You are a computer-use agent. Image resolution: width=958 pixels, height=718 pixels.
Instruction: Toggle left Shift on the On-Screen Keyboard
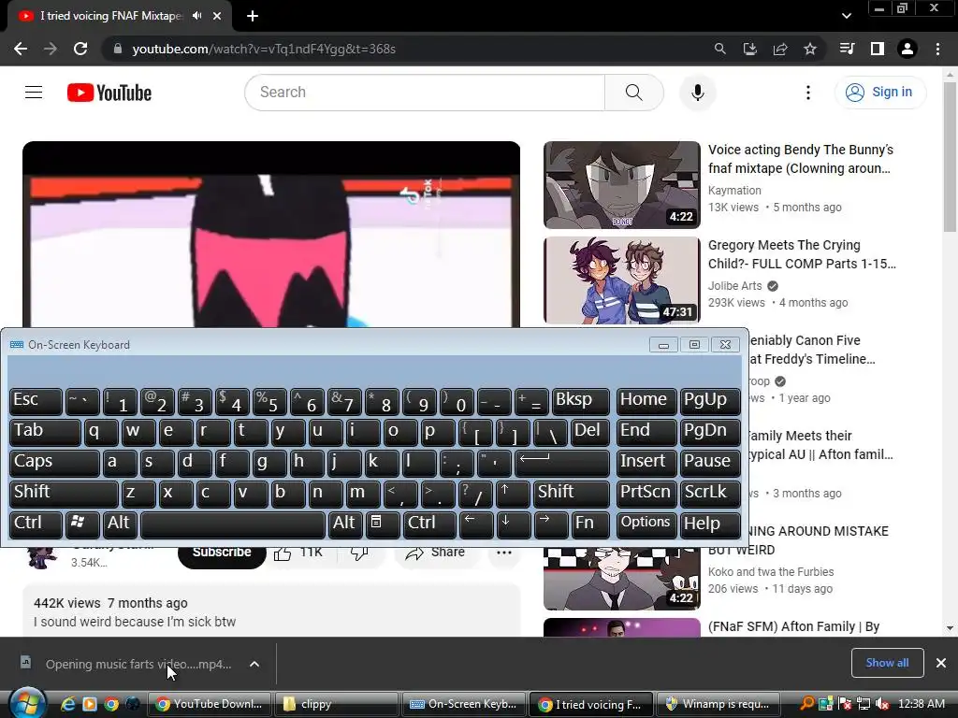[x=64, y=494]
